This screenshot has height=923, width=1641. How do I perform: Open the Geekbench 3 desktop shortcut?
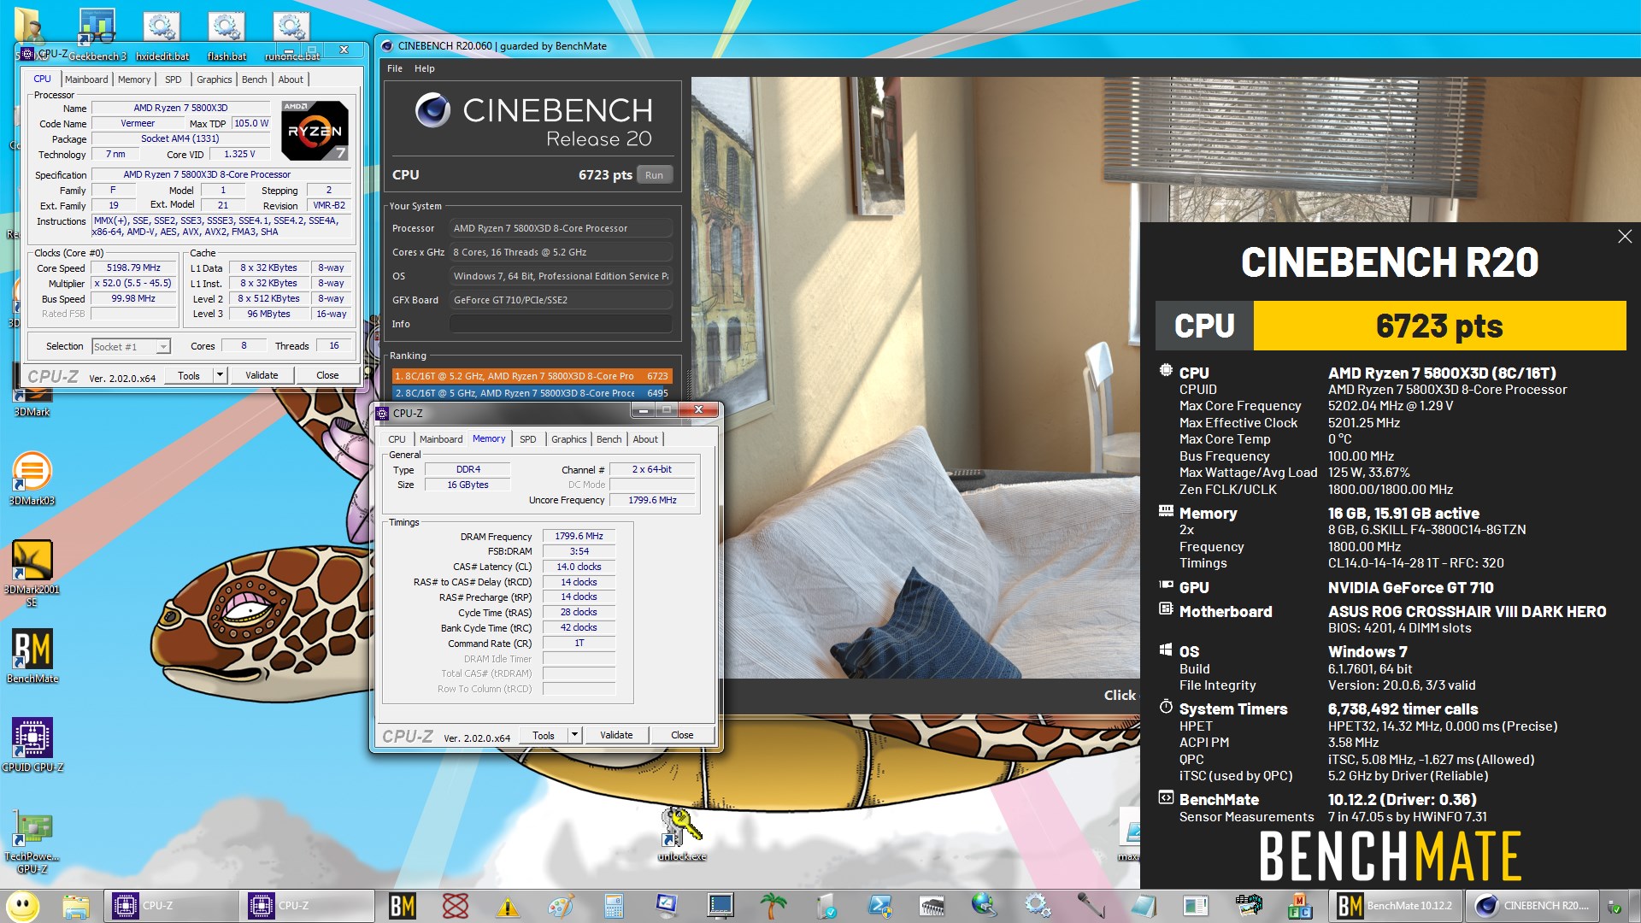(97, 34)
